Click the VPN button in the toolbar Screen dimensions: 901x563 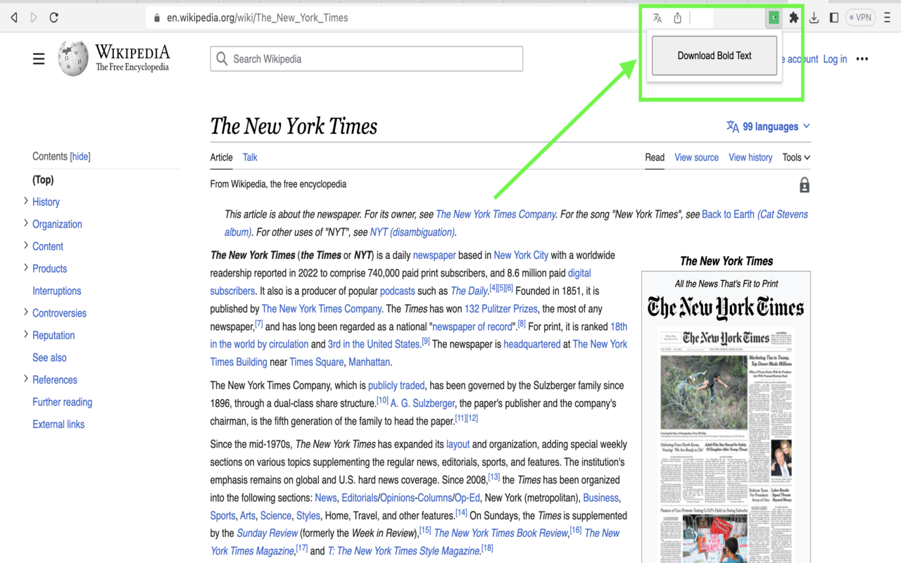point(861,18)
